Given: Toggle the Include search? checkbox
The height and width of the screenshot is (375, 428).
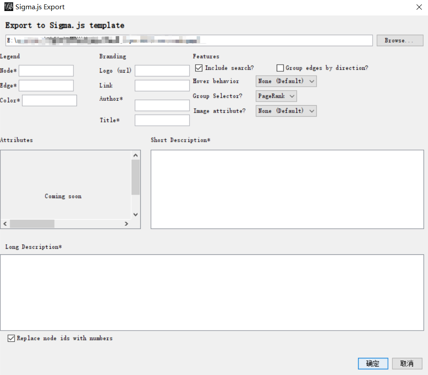Looking at the screenshot, I should click(199, 68).
